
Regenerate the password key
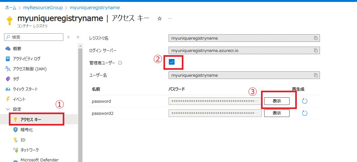305,101
